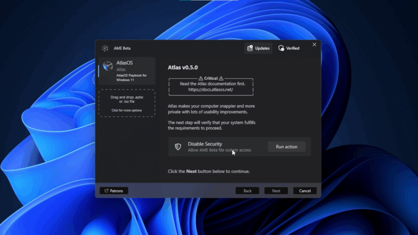Click the Verified shield icon
This screenshot has width=418, height=235.
click(x=281, y=48)
